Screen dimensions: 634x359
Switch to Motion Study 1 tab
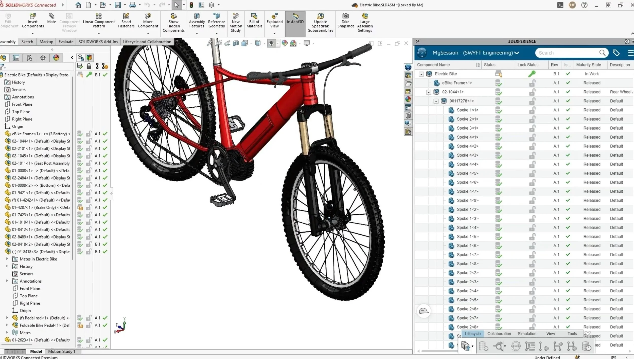(62, 351)
